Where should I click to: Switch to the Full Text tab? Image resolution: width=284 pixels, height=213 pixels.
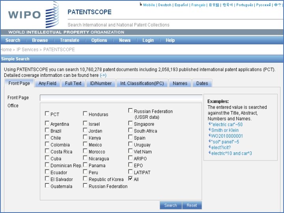73,83
